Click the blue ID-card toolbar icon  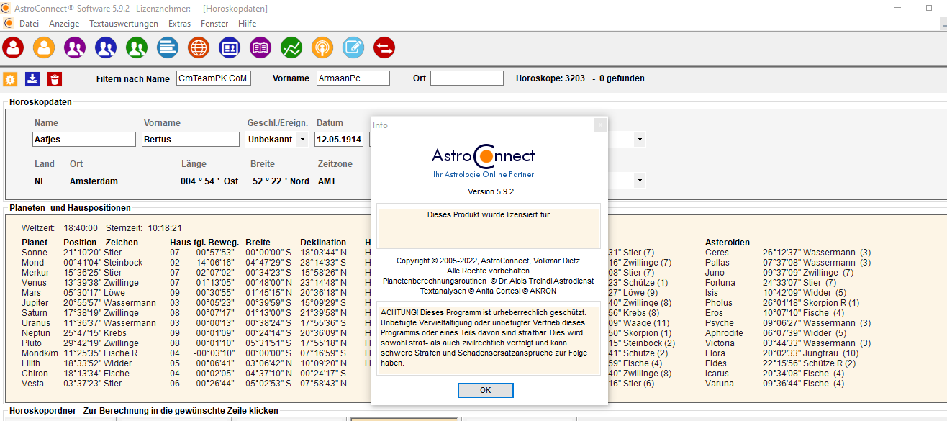230,47
